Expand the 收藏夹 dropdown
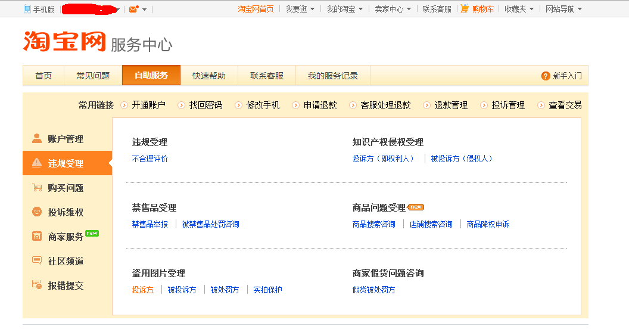629x329 pixels. (531, 9)
